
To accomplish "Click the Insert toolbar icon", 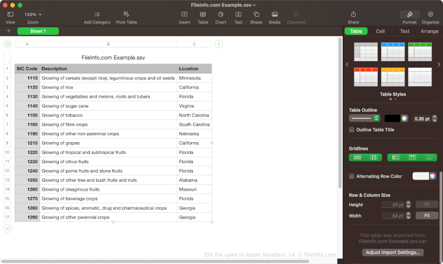I will click(184, 14).
